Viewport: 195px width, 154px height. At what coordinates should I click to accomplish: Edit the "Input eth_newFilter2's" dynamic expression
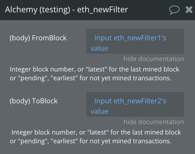(130, 101)
